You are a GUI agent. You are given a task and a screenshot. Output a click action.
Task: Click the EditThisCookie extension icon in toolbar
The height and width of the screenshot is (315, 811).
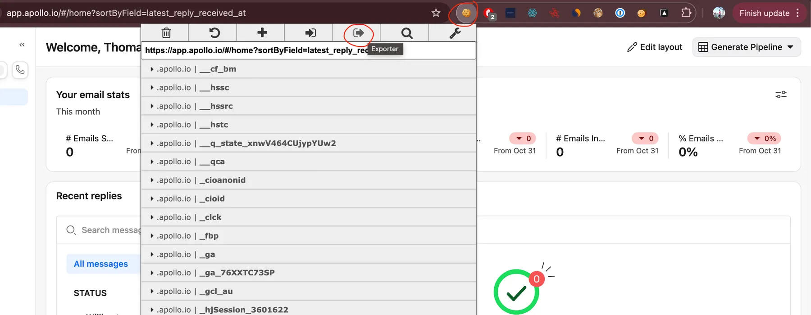466,13
